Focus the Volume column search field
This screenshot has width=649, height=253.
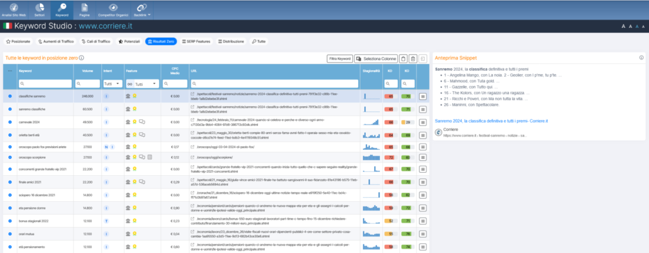click(87, 83)
